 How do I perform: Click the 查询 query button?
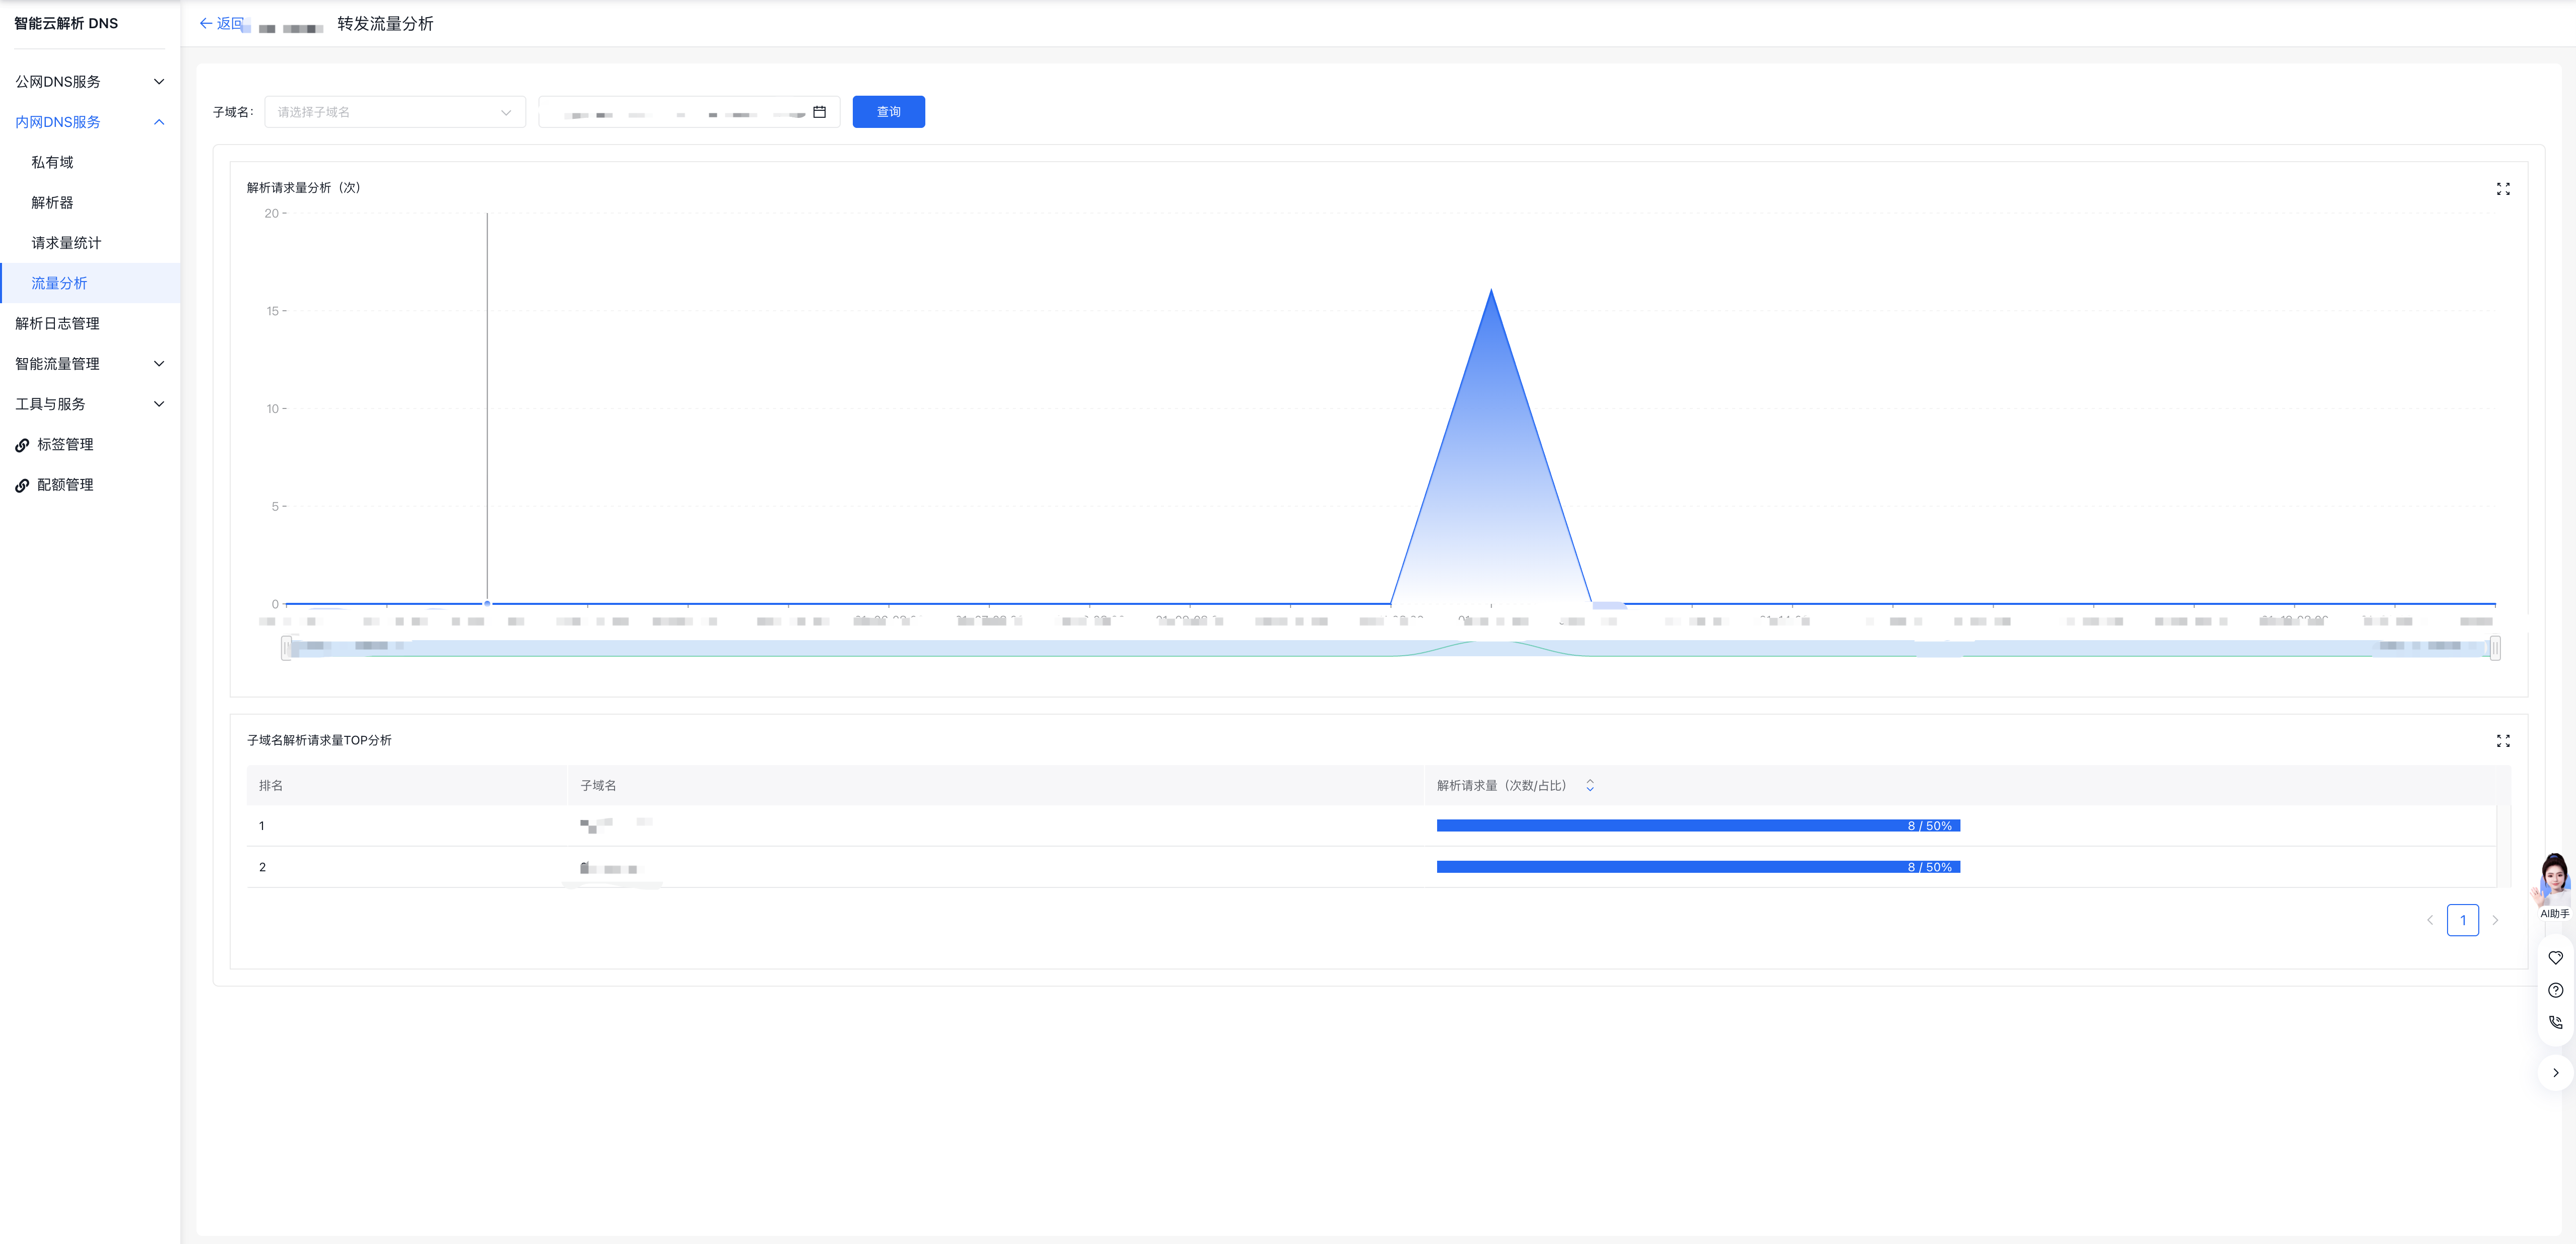coord(888,112)
